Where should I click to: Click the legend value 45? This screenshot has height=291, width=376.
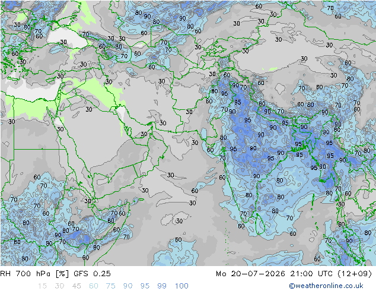point(77,286)
